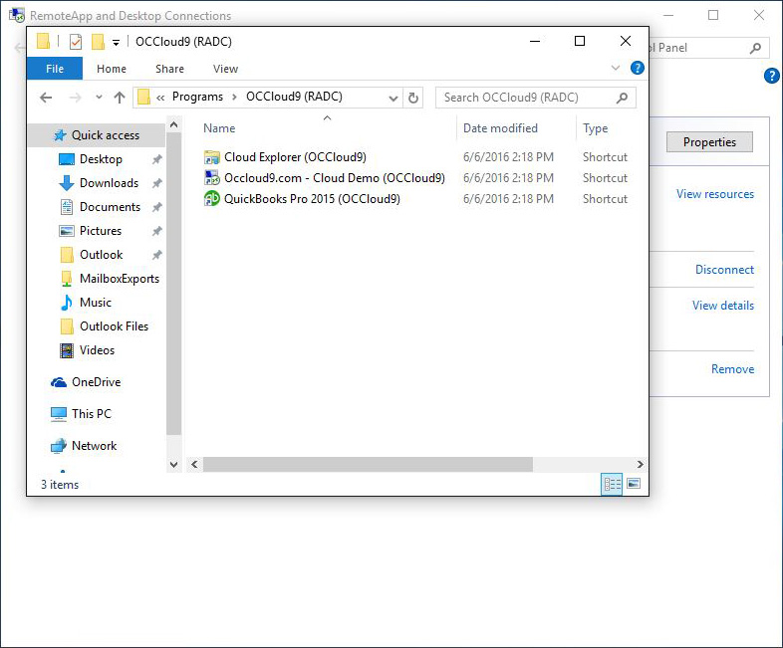Open Explorer help question mark icon
The height and width of the screenshot is (648, 783).
[638, 68]
